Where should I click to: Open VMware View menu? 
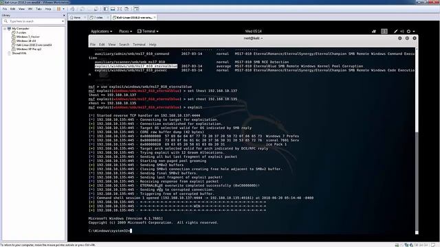click(x=21, y=9)
